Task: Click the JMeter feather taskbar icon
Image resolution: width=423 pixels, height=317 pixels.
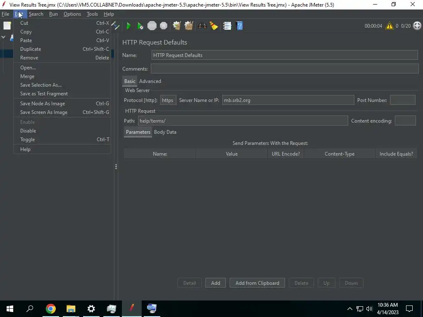Action: pyautogui.click(x=132, y=308)
